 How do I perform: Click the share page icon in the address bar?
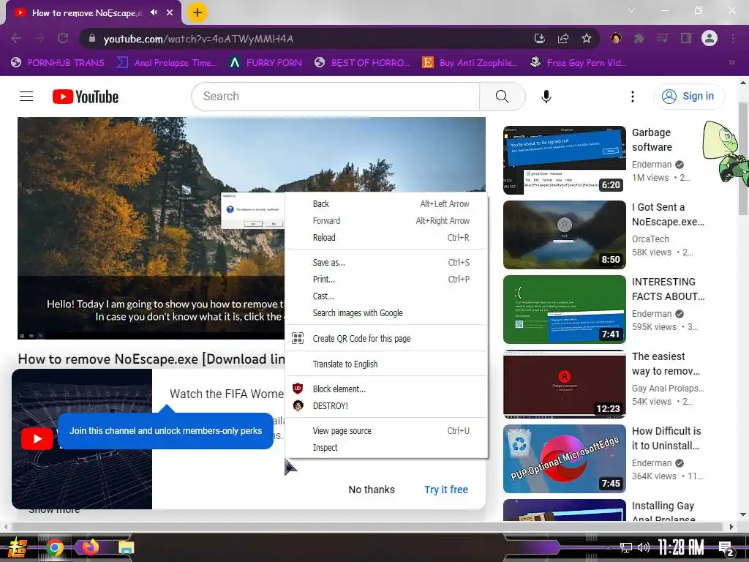coord(563,38)
